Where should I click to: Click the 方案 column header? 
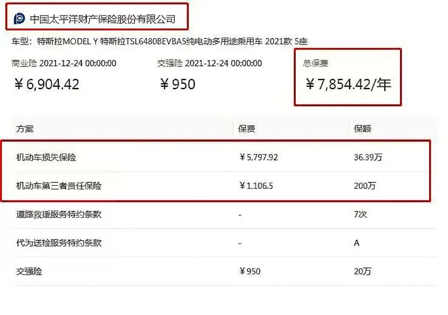25,129
